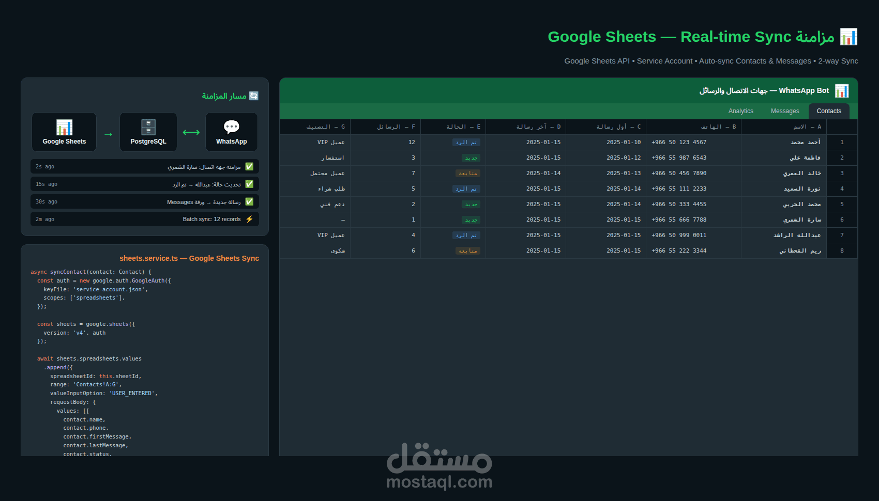Click category cell طلب شراء
Viewport: 879px width, 501px height.
(315, 189)
